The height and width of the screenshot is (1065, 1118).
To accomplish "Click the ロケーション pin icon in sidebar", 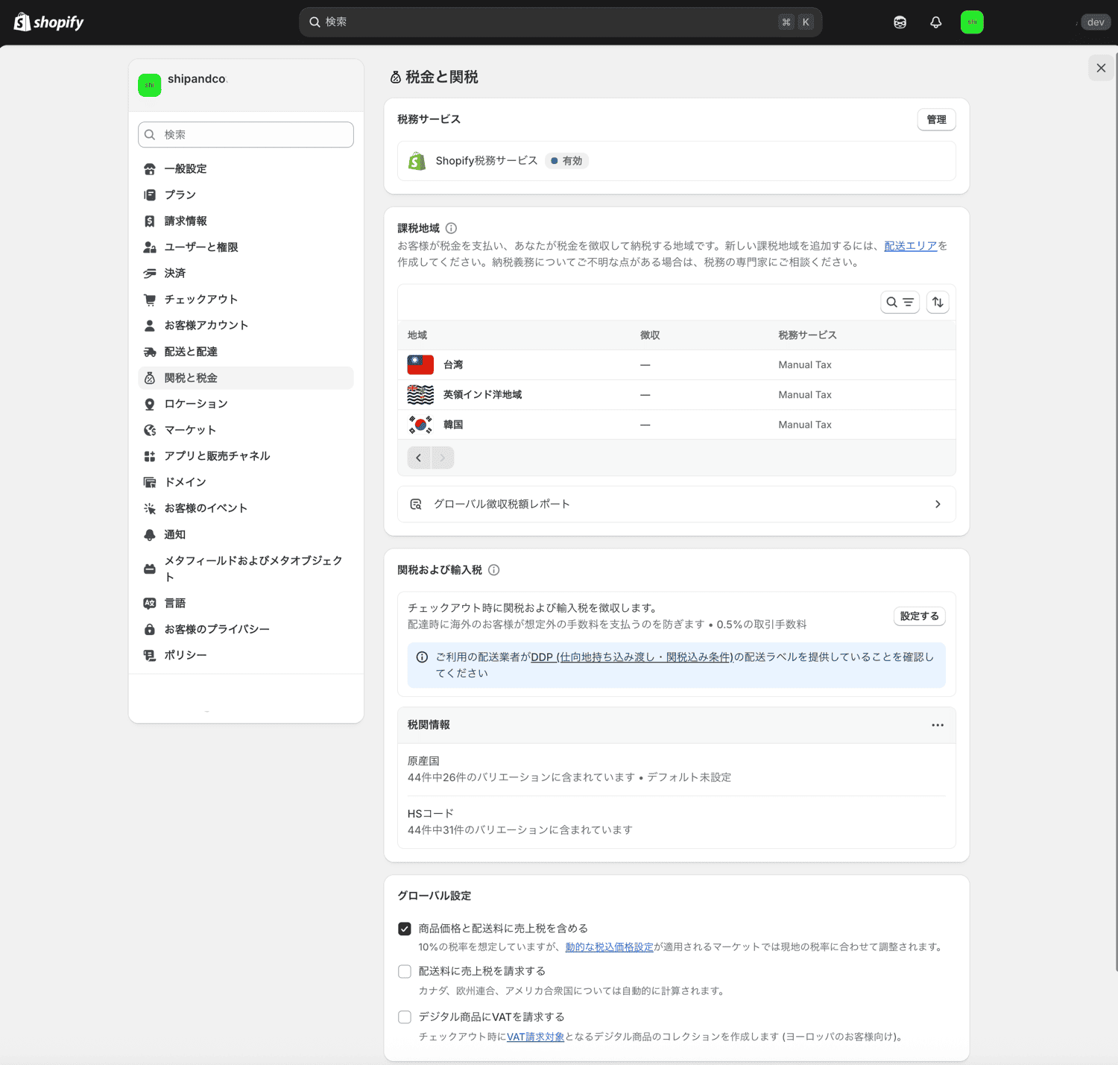I will pos(151,403).
